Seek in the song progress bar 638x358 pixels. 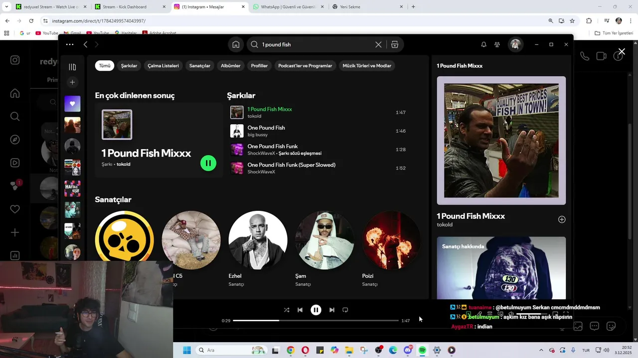tap(316, 321)
